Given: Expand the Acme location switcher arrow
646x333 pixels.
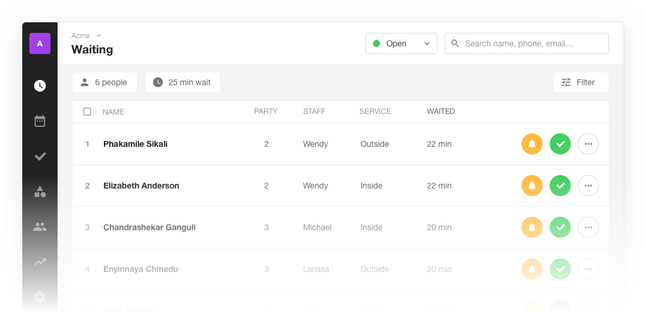Looking at the screenshot, I should pos(99,36).
